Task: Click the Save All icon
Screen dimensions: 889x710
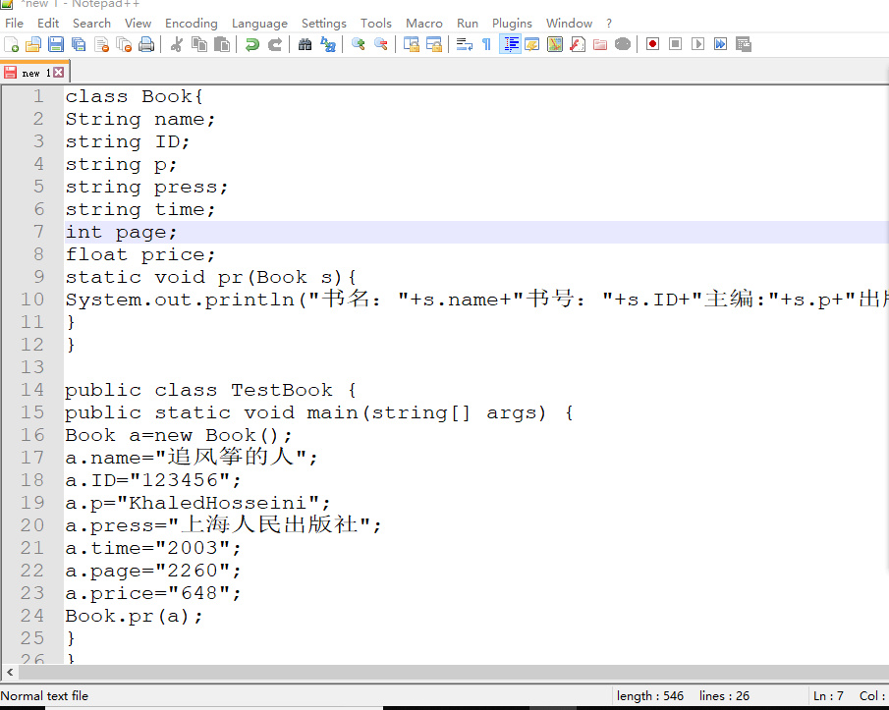Action: [x=79, y=44]
